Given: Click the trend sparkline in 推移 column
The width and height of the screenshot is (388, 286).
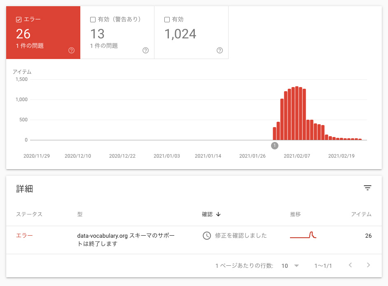Looking at the screenshot, I should click(303, 235).
